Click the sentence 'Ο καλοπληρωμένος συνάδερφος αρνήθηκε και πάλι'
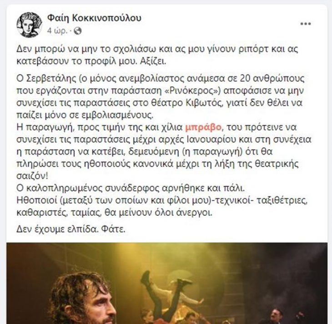The image size is (332, 324). pos(131,188)
